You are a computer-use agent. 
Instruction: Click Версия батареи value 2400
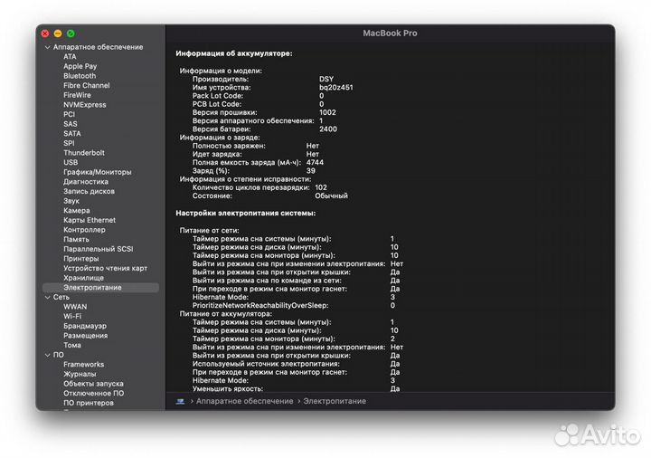(x=328, y=129)
